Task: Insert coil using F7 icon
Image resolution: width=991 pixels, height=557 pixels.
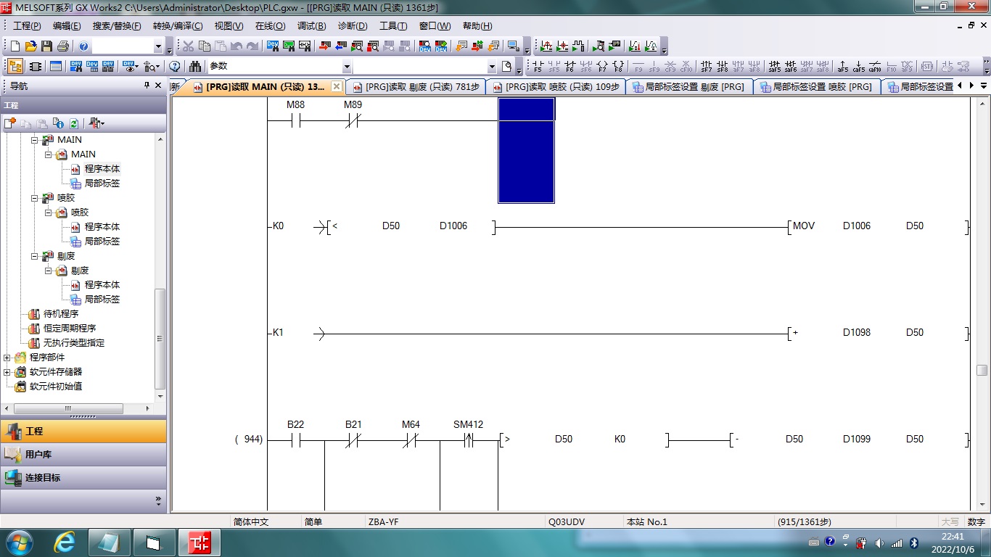Action: tap(602, 67)
